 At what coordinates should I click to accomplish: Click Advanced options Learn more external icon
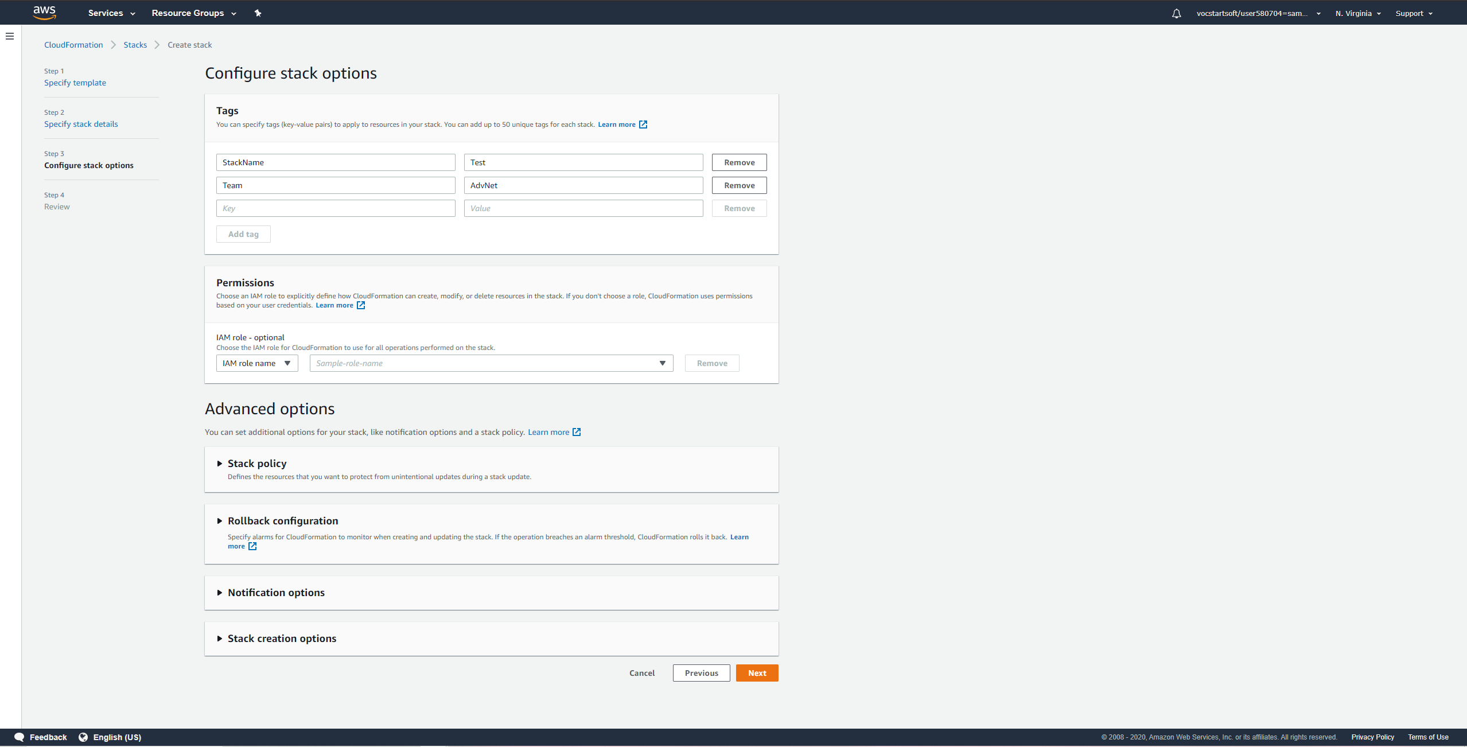pos(577,432)
